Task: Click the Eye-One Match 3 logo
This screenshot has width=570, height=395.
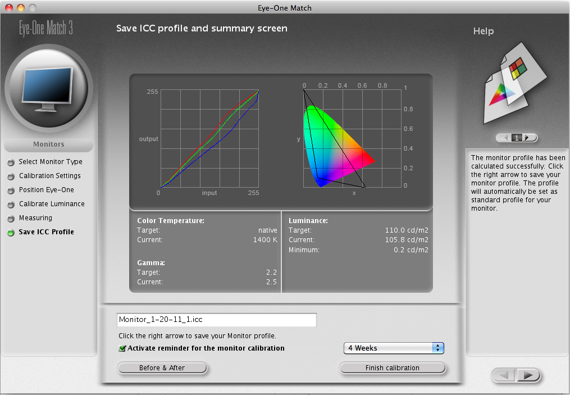Action: (46, 28)
